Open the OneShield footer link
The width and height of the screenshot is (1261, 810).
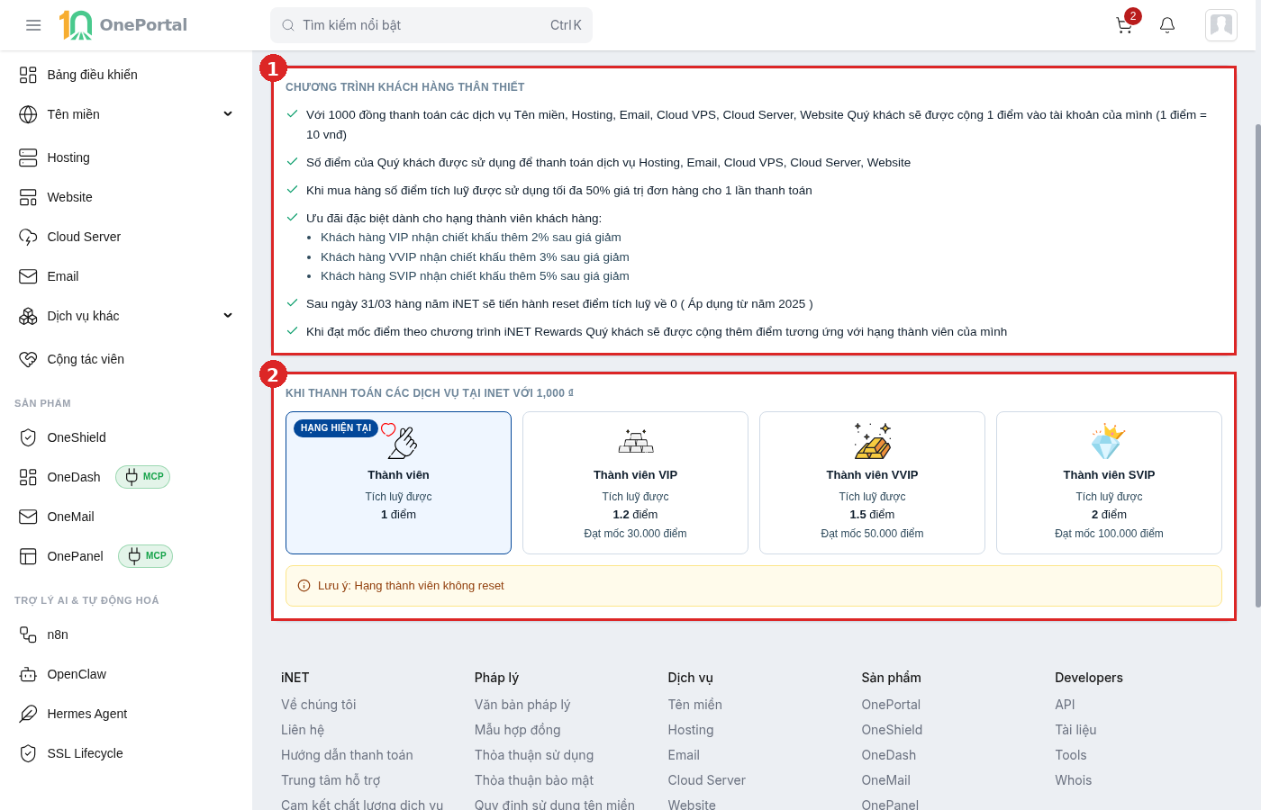(x=892, y=730)
